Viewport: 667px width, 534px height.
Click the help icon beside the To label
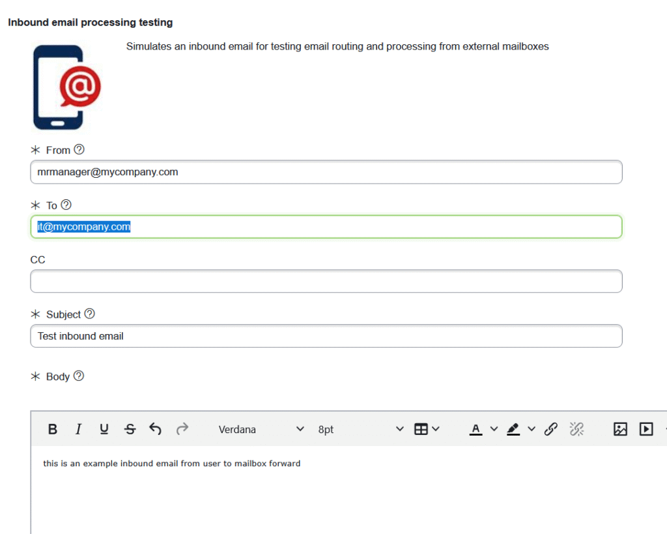pyautogui.click(x=66, y=205)
